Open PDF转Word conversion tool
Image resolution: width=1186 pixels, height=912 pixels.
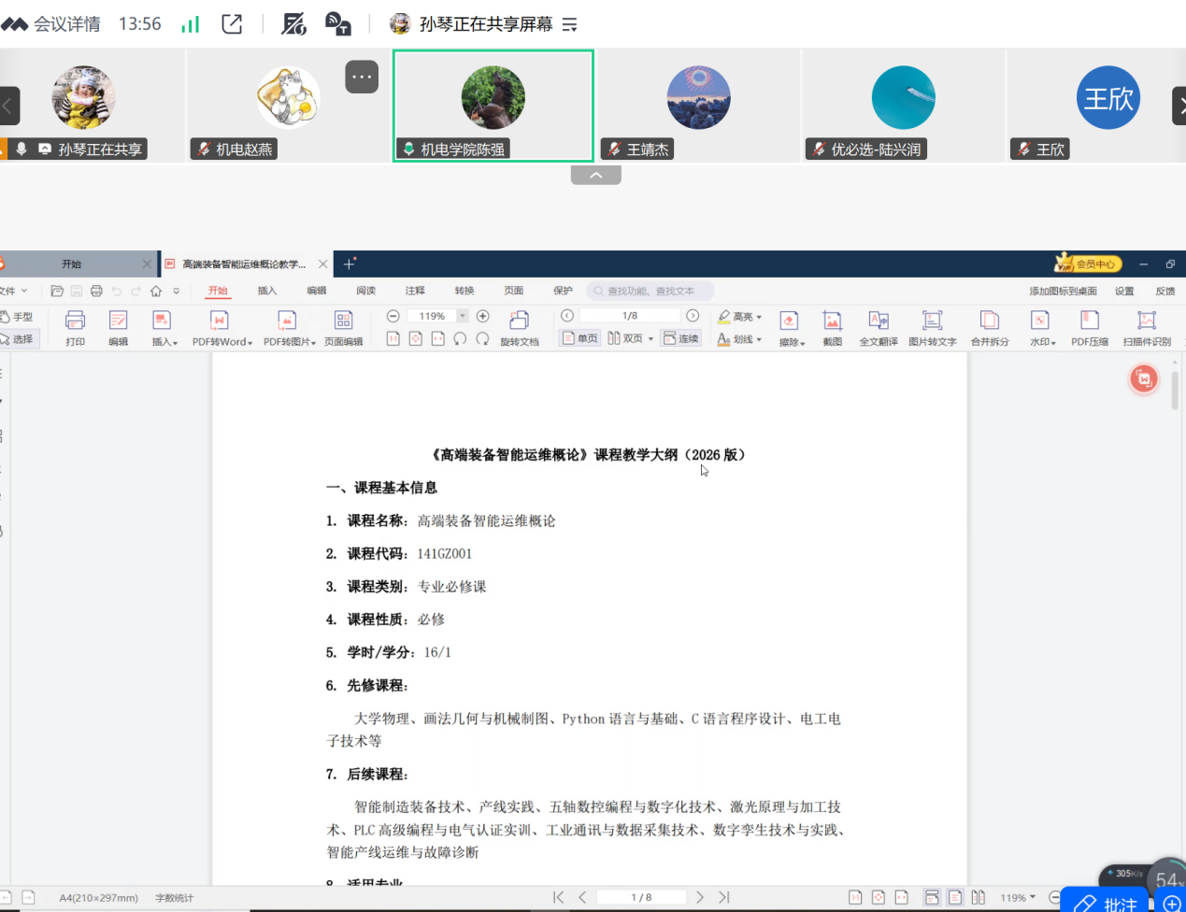click(x=221, y=328)
